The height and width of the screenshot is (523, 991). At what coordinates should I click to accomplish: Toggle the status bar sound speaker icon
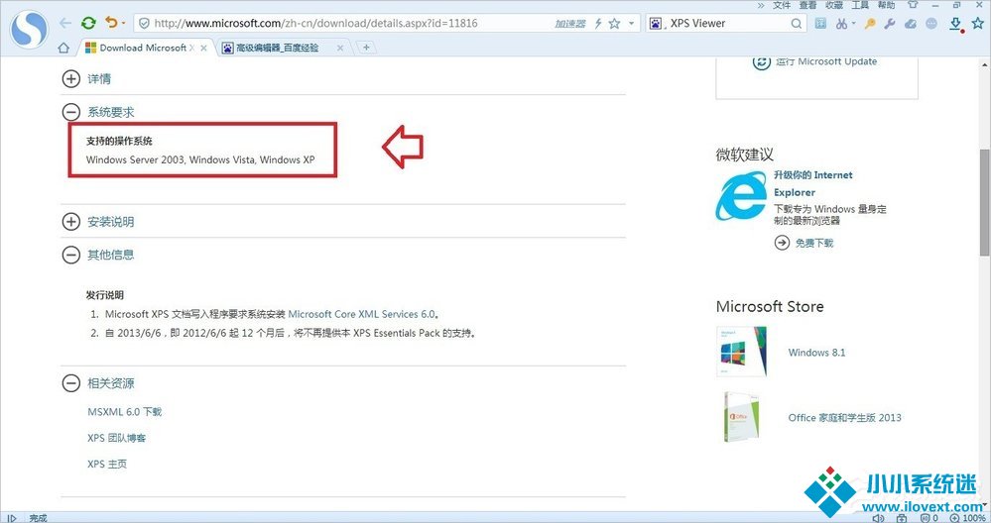pyautogui.click(x=878, y=518)
